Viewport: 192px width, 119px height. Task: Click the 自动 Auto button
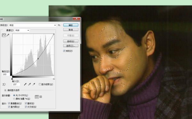click(x=71, y=41)
